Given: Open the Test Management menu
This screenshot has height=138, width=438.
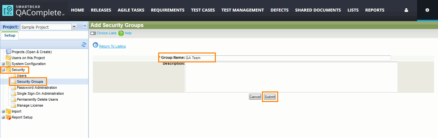Looking at the screenshot, I should click(242, 10).
